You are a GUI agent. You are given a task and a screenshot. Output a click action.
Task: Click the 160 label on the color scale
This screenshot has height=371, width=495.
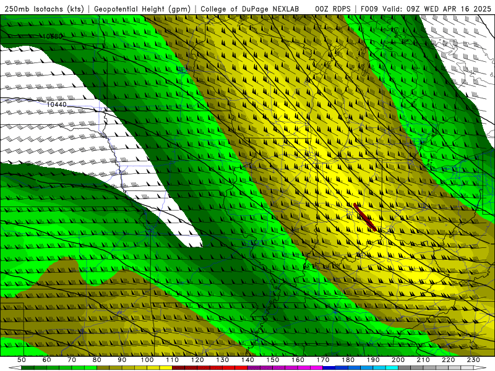click(298, 360)
